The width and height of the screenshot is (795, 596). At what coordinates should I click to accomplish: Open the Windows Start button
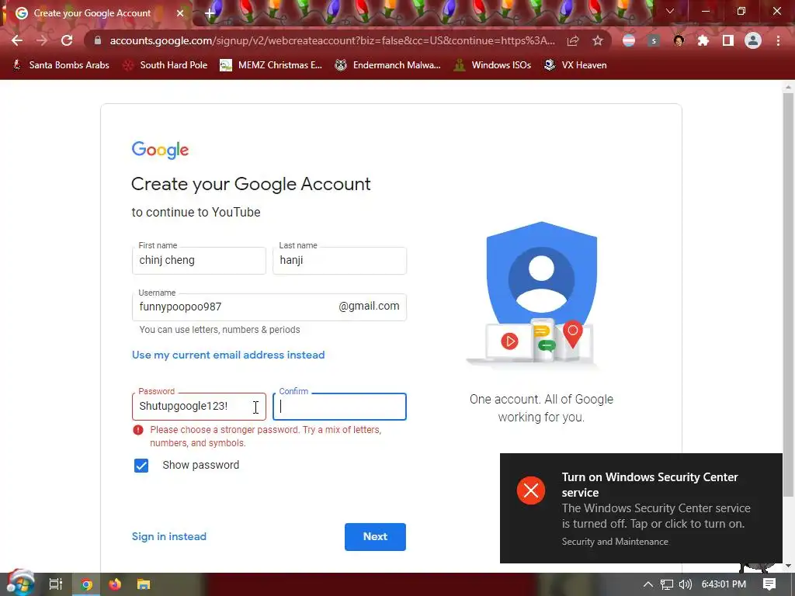click(x=19, y=583)
